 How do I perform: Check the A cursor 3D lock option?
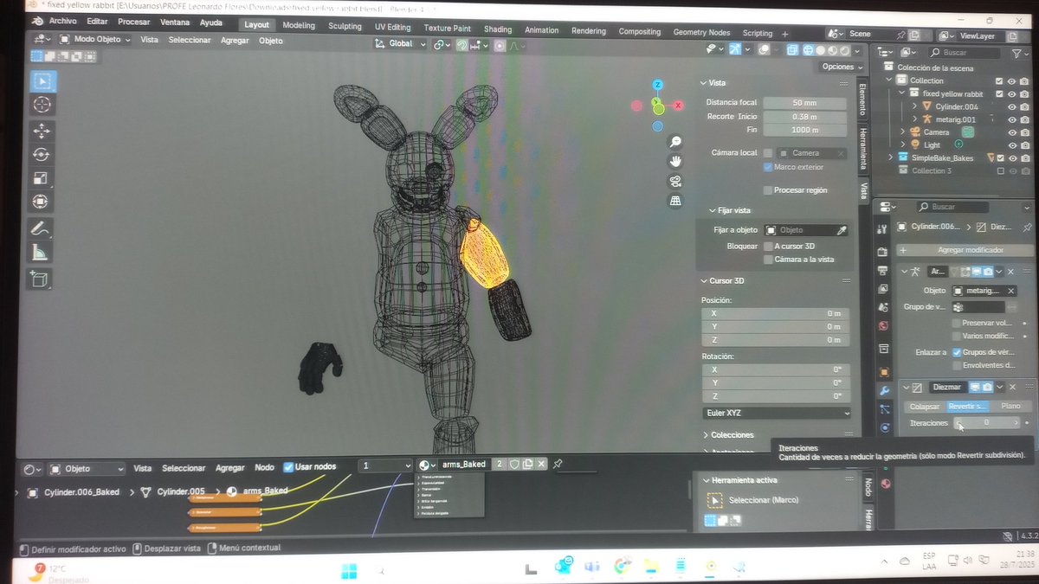[x=768, y=247]
